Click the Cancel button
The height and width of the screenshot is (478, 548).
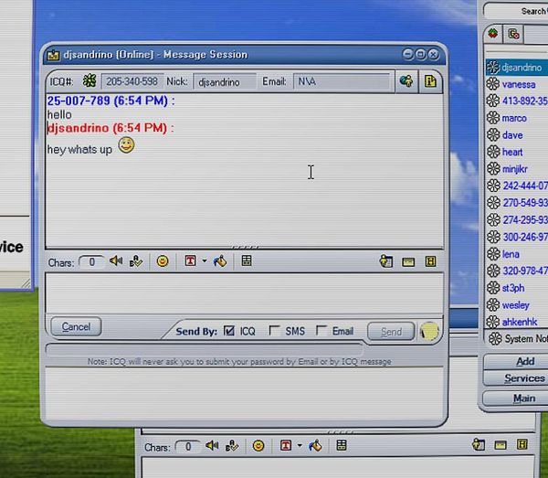coord(76,326)
